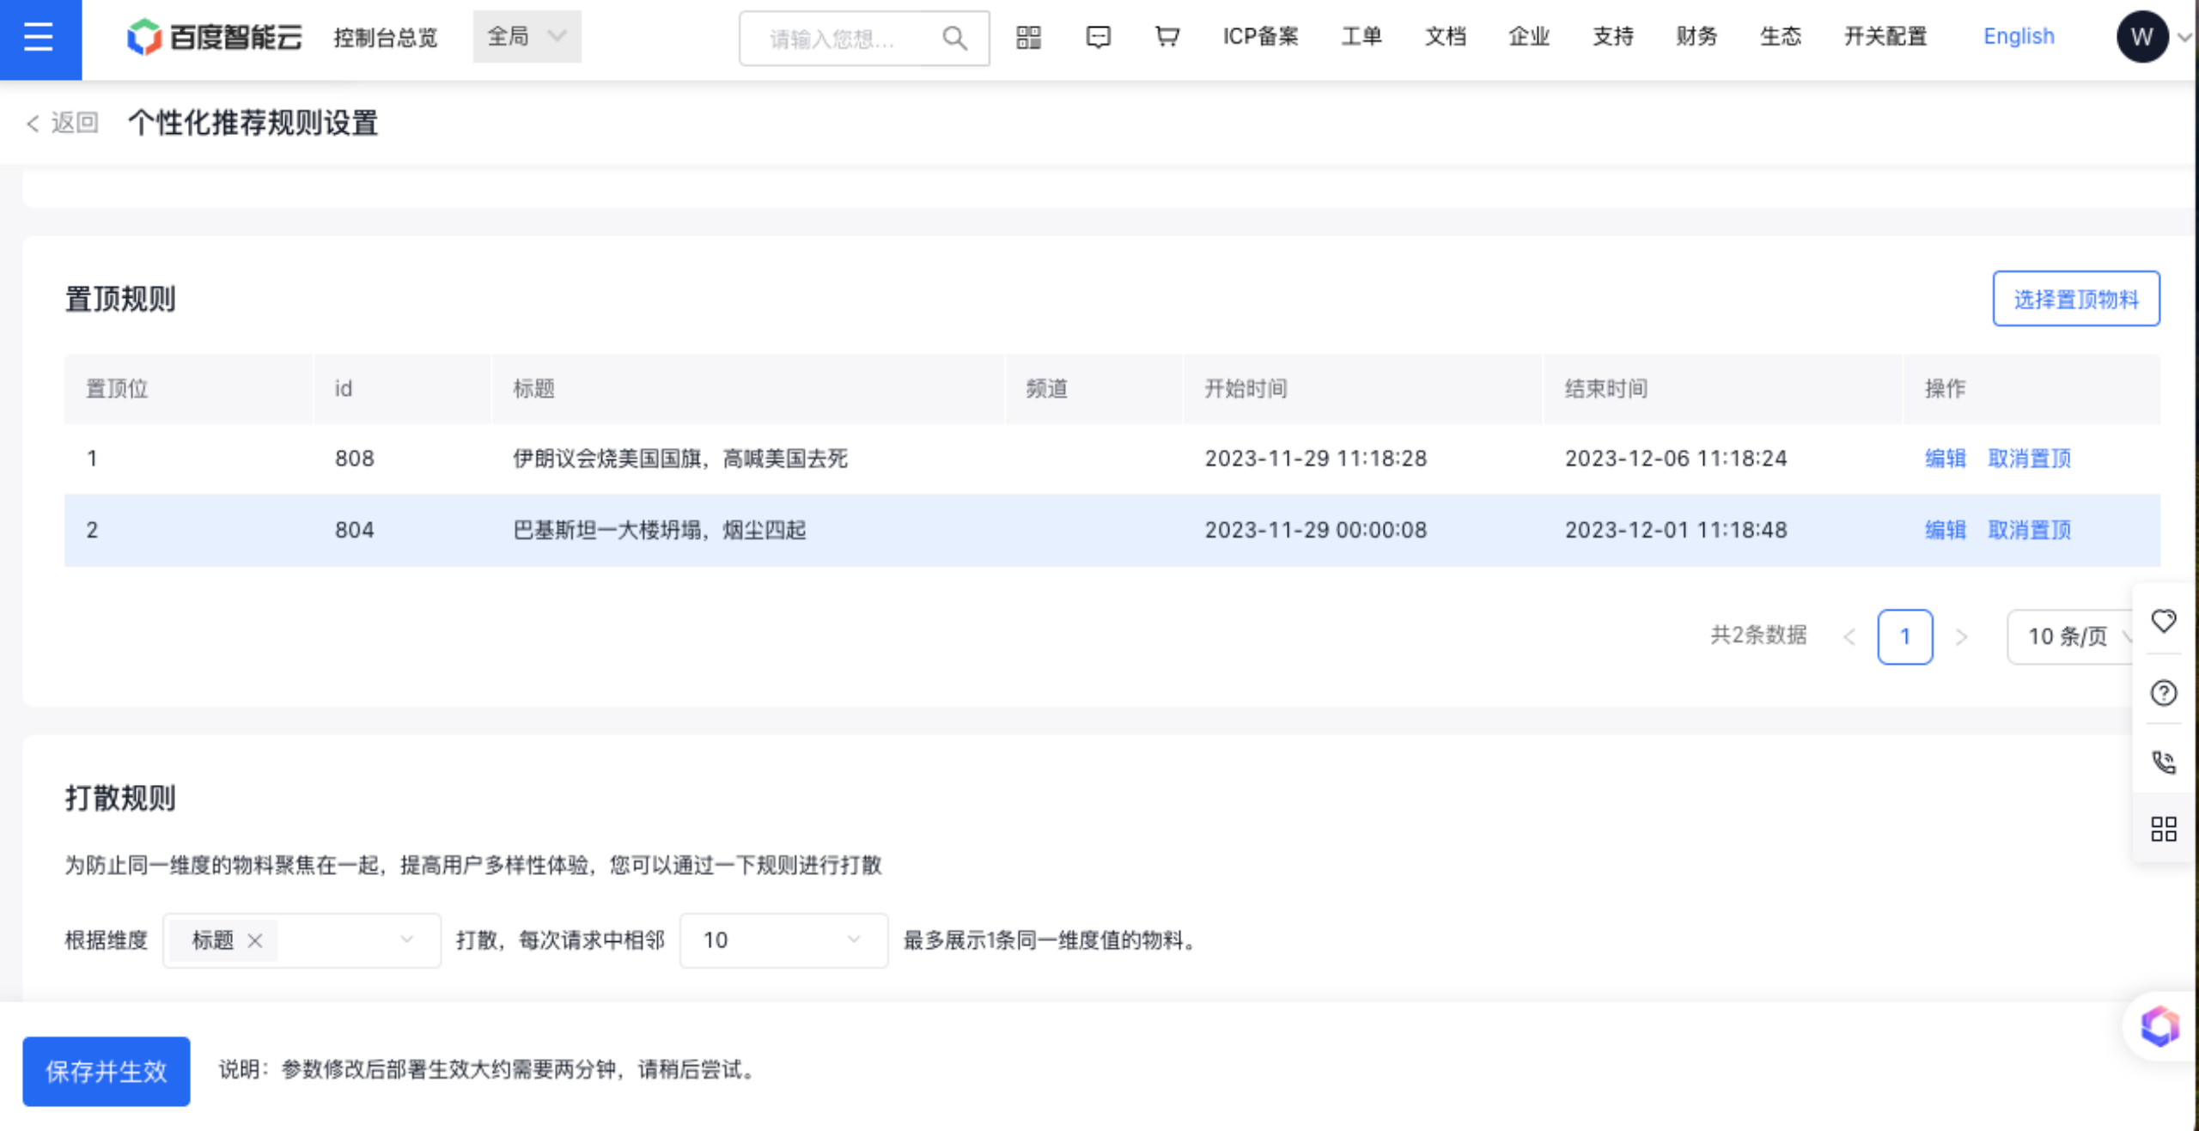2199x1131 pixels.
Task: Click 共2条数据 total count text
Action: point(1758,635)
